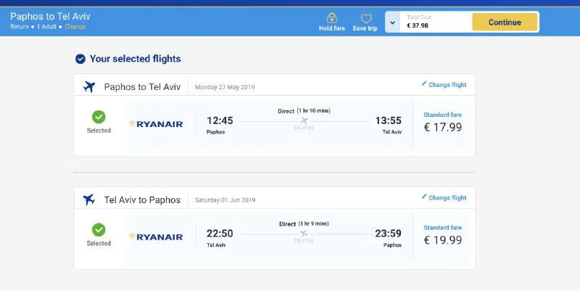
Task: Click the pencil icon on outbound Change flight
Action: pos(424,84)
